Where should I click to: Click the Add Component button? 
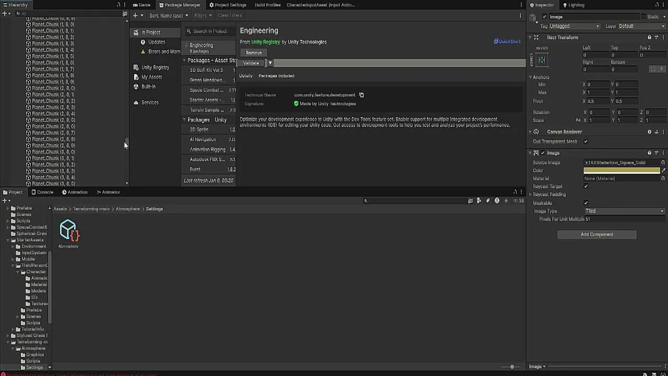coord(597,234)
